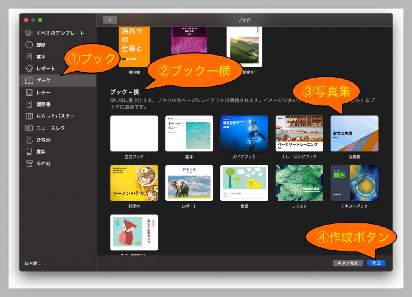Viewport: 412px width, 297px height.
Task: Click the 空白ブック label
Action: pos(134,157)
